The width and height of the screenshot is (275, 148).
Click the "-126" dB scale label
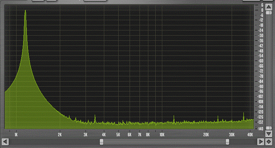coord(260,117)
